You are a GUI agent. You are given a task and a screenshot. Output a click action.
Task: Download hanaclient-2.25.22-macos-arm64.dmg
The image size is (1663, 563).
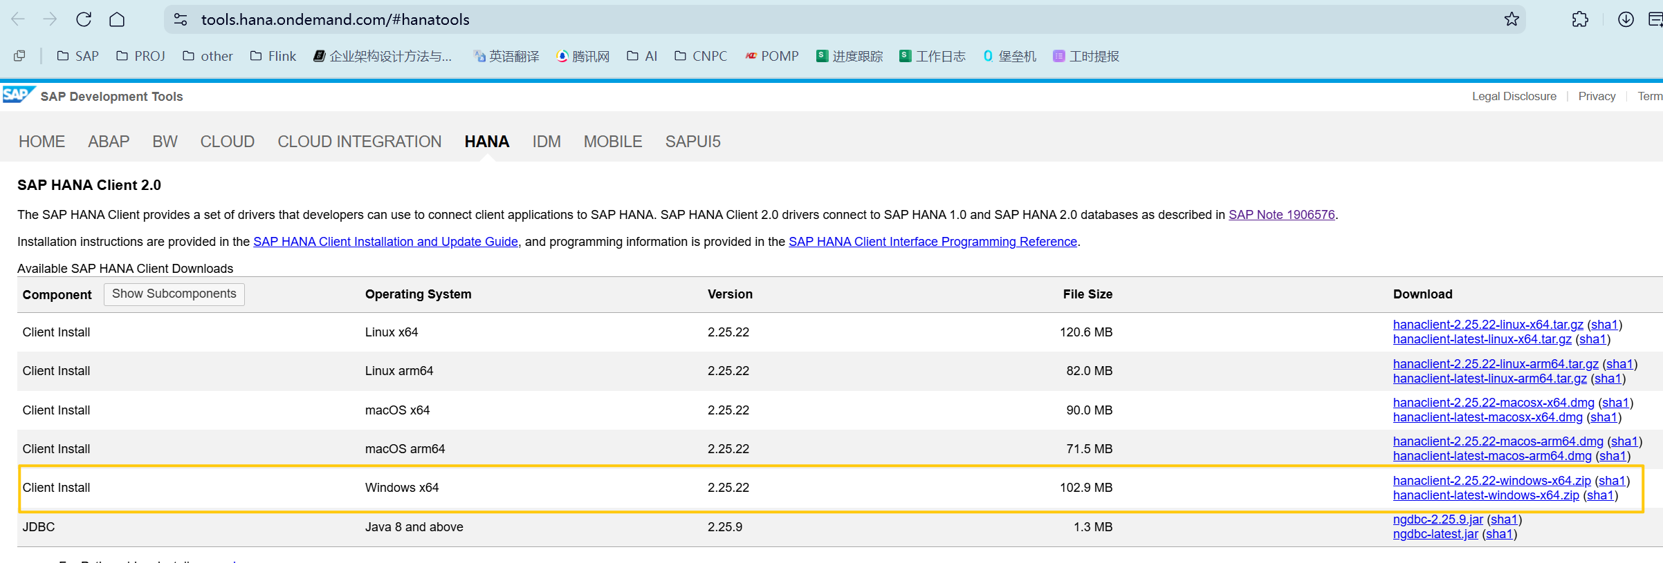pyautogui.click(x=1498, y=441)
